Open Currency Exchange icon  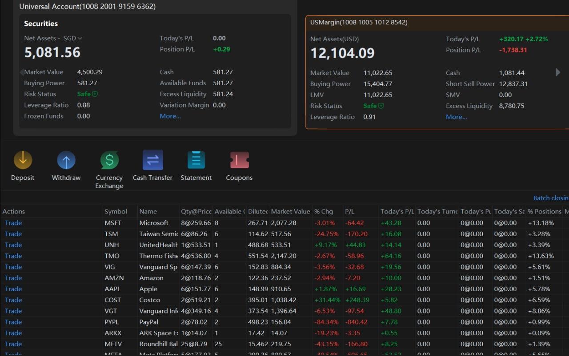(x=109, y=160)
